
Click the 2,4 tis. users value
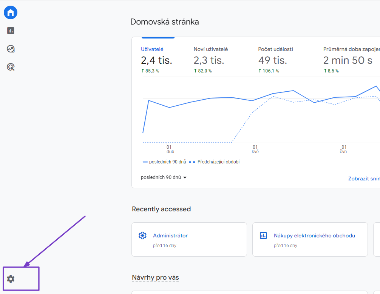click(x=156, y=60)
